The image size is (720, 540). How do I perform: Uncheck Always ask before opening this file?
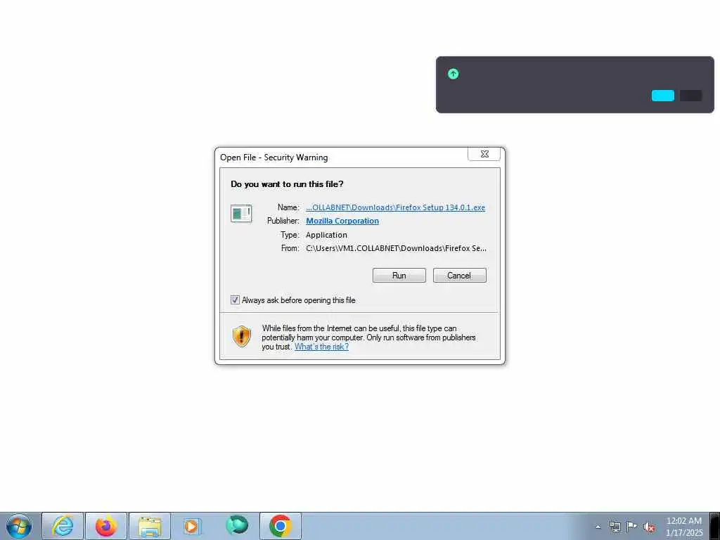coord(235,300)
